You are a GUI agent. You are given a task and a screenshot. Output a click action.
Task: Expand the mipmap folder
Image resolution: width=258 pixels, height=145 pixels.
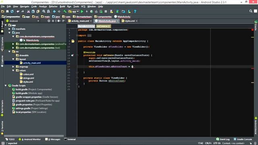pyautogui.click(x=13, y=67)
